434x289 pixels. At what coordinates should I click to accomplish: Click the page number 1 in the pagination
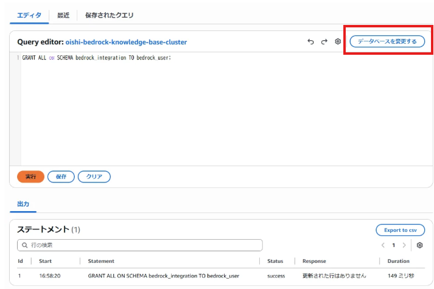click(394, 245)
